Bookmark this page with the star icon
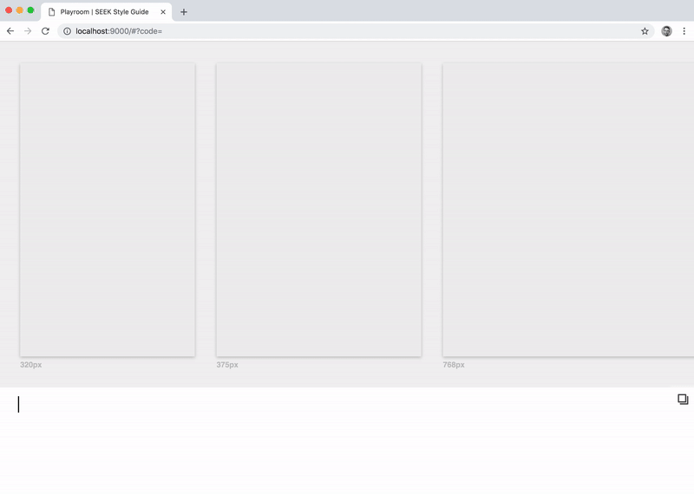Viewport: 694px width, 494px height. tap(645, 31)
